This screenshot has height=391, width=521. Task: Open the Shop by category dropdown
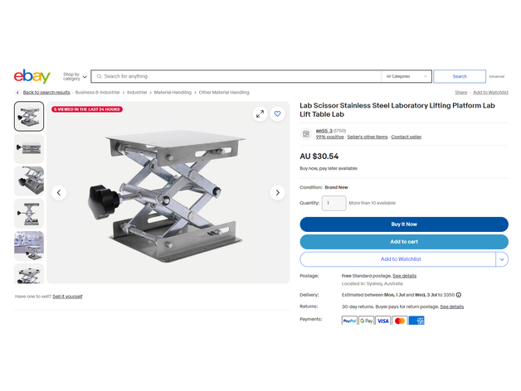(75, 76)
